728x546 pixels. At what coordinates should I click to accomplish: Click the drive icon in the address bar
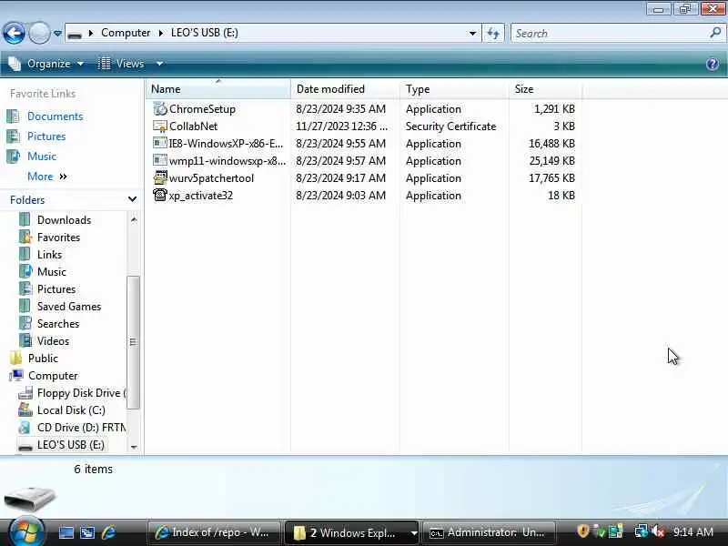[75, 34]
